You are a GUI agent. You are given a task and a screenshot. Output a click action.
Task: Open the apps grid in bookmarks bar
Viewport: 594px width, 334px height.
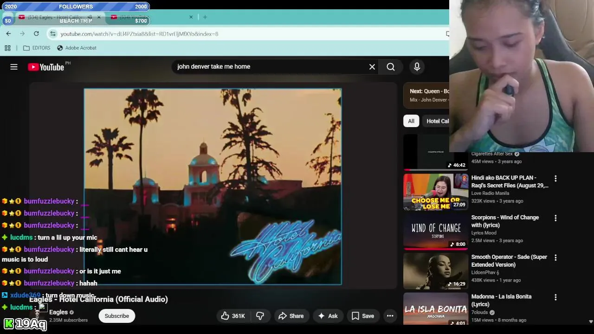click(x=7, y=48)
